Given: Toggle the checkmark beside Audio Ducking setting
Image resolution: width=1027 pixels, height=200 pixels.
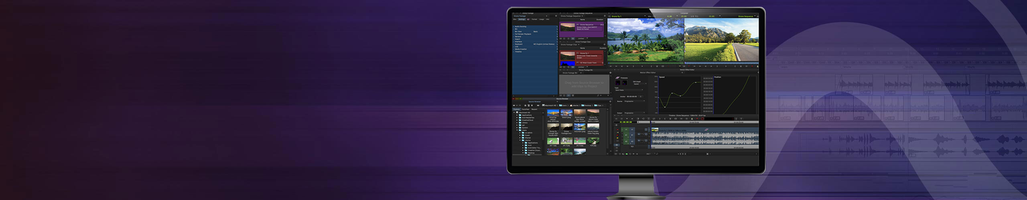Looking at the screenshot, I should coord(513,26).
